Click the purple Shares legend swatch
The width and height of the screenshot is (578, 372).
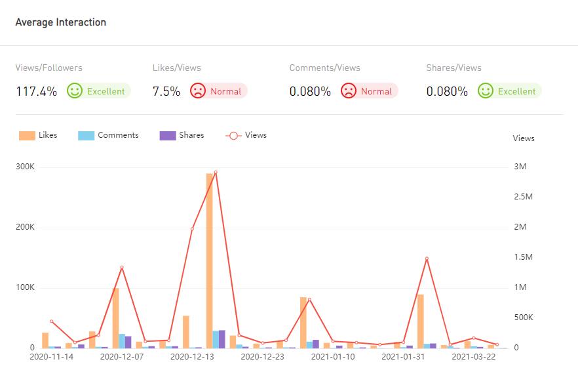(x=168, y=136)
